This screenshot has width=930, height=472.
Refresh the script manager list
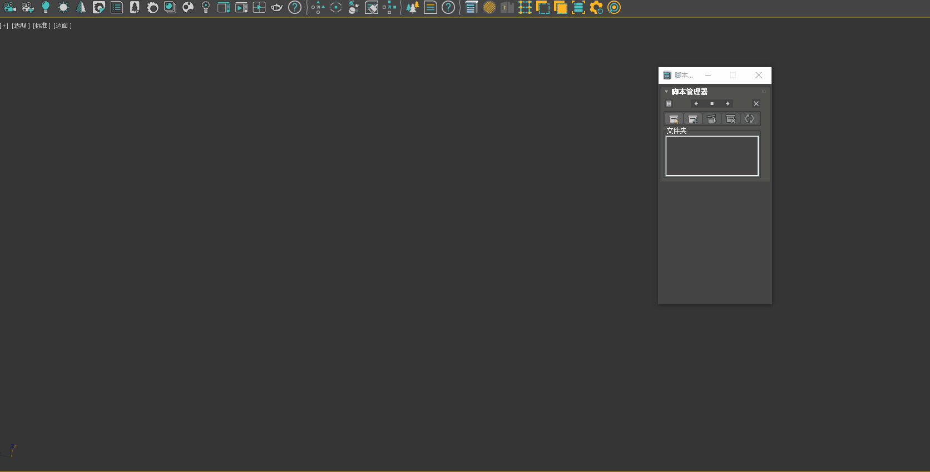pyautogui.click(x=750, y=119)
